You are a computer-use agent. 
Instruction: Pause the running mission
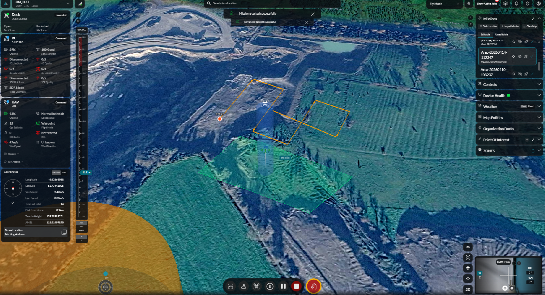(x=283, y=286)
